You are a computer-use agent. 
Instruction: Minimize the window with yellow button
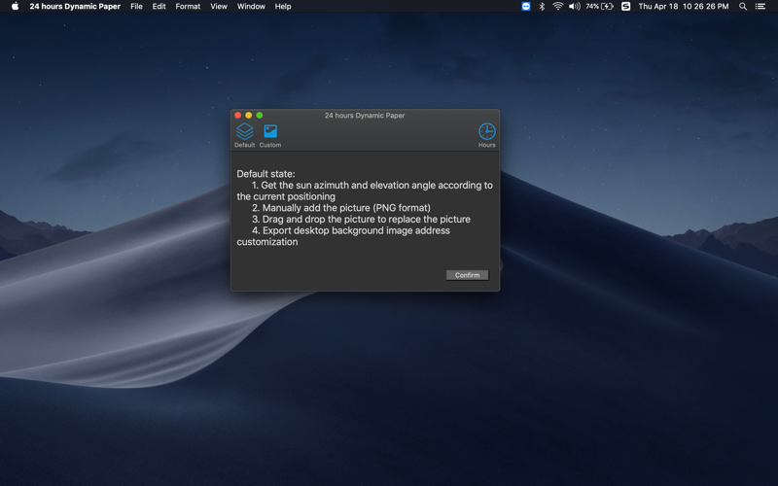249,115
